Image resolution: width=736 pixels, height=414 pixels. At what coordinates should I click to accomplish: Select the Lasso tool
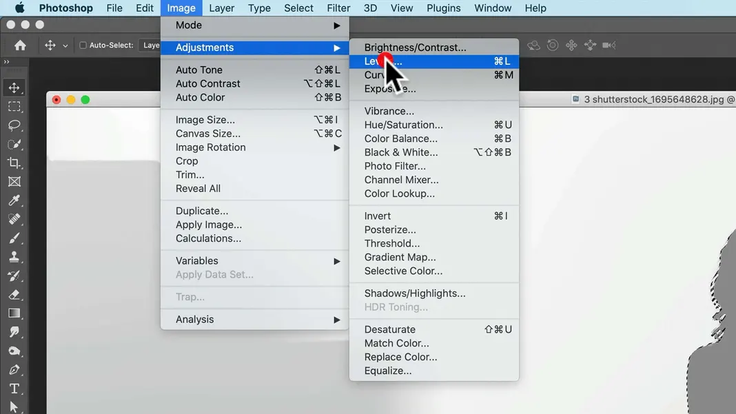click(14, 125)
